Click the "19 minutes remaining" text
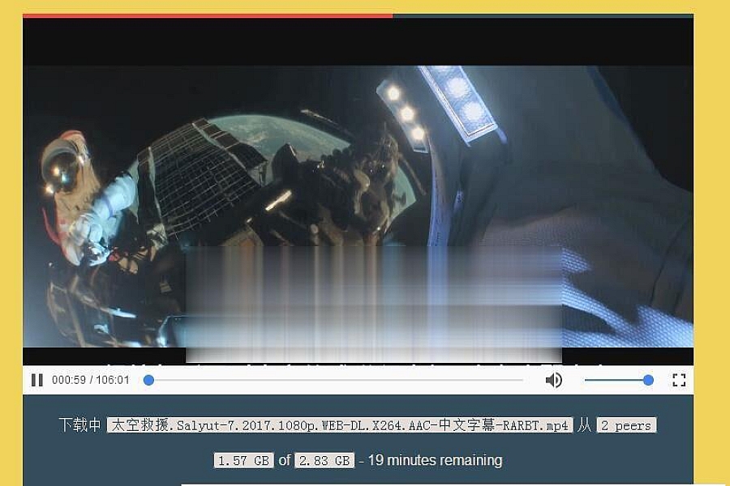This screenshot has width=730, height=486. 435,460
